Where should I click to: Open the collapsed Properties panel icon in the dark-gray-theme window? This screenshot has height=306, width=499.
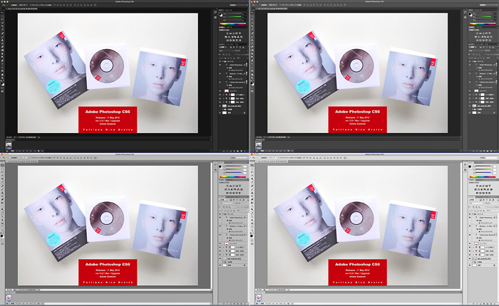(x=465, y=17)
